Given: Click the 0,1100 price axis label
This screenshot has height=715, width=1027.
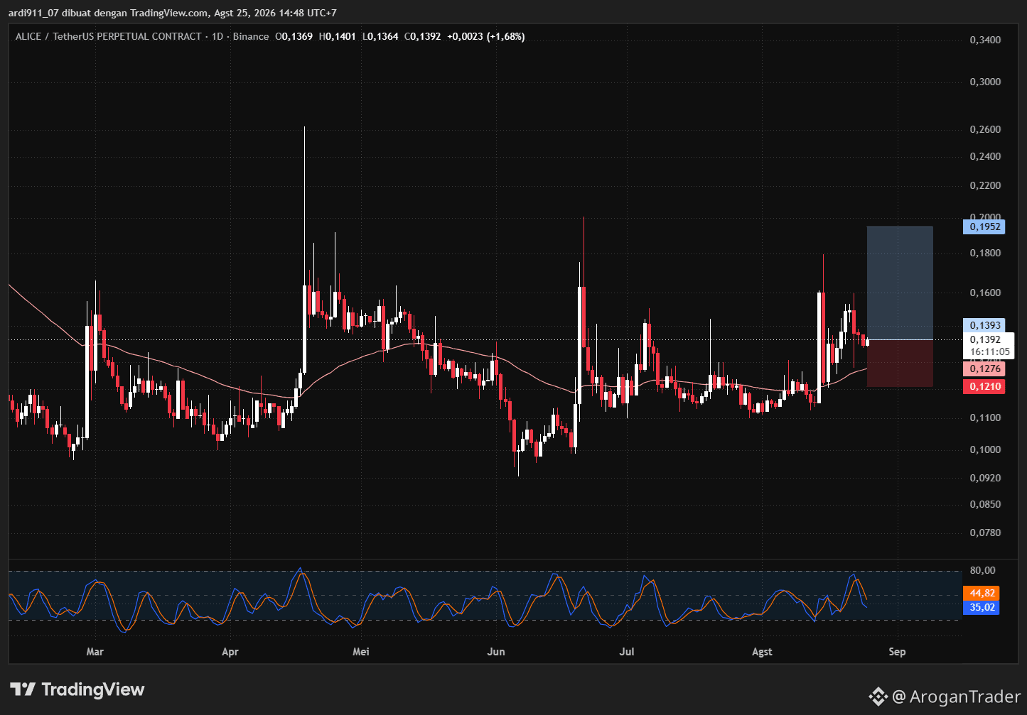Looking at the screenshot, I should 985,417.
